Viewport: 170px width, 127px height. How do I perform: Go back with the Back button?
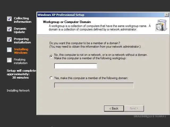(114, 108)
